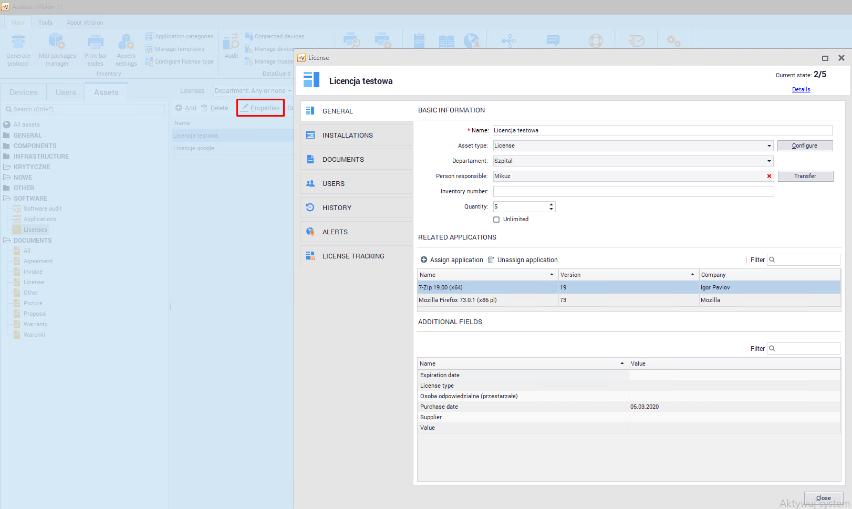The height and width of the screenshot is (509, 852).
Task: Switch to the General tab
Action: pyautogui.click(x=338, y=111)
